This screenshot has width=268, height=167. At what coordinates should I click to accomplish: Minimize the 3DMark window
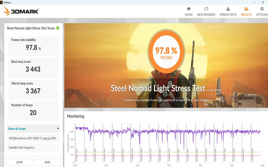tap(255, 3)
